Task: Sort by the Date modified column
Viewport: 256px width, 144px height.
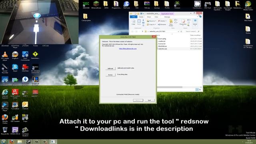Action: coord(195,35)
